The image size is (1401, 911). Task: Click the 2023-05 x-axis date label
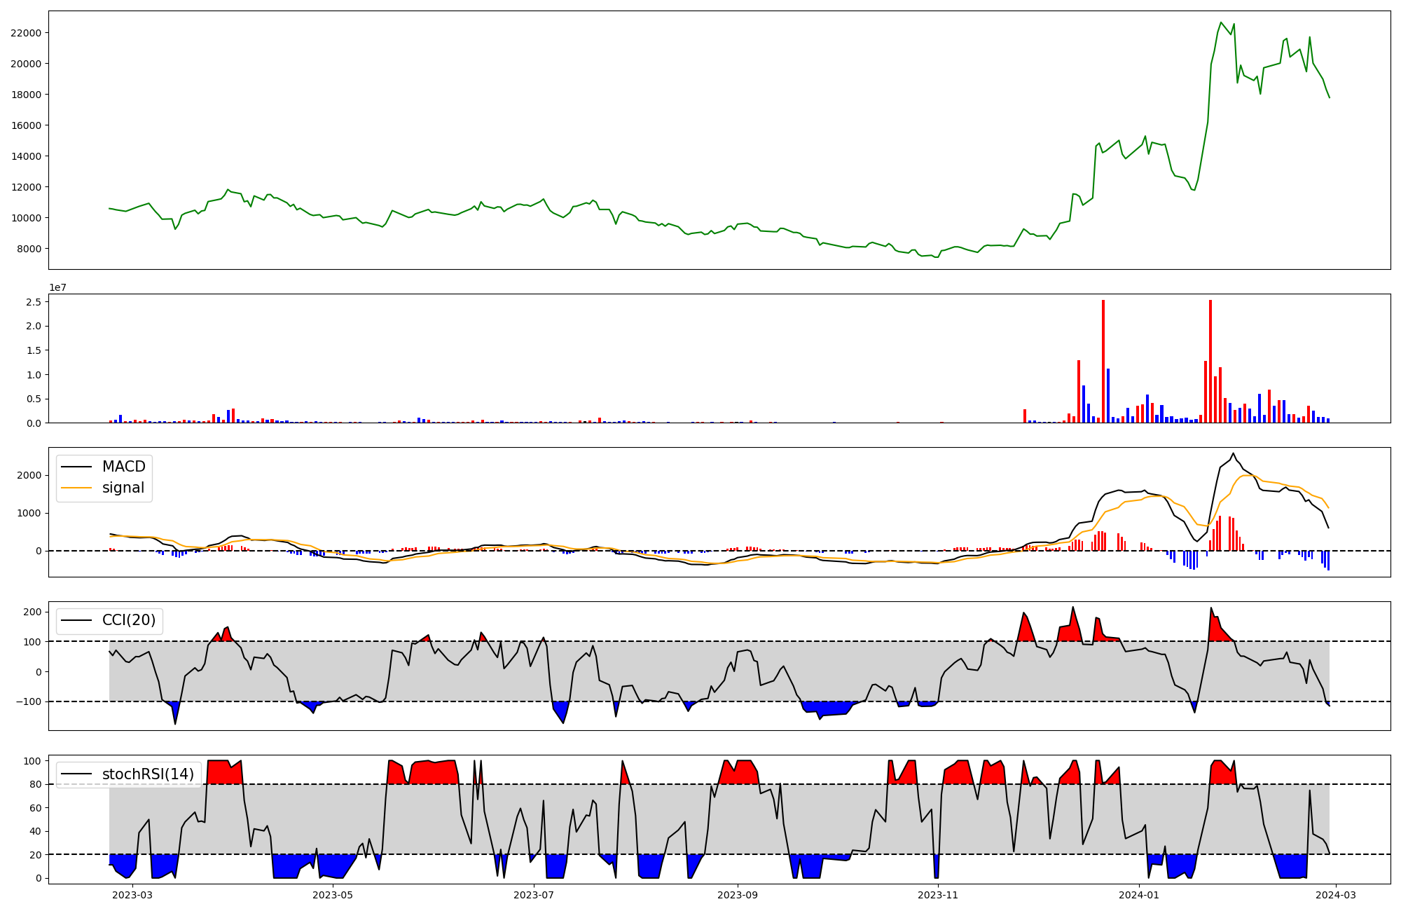(x=333, y=895)
